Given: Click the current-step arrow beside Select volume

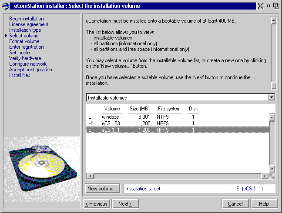Looking at the screenshot, I should tap(6, 36).
